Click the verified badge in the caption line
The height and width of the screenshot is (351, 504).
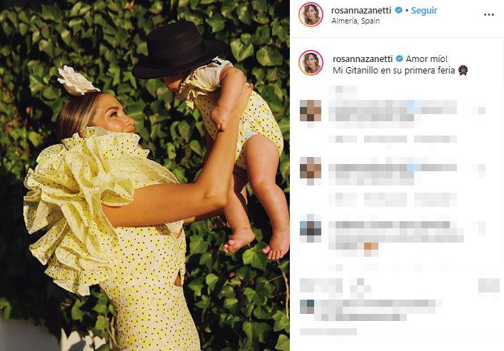(x=399, y=58)
